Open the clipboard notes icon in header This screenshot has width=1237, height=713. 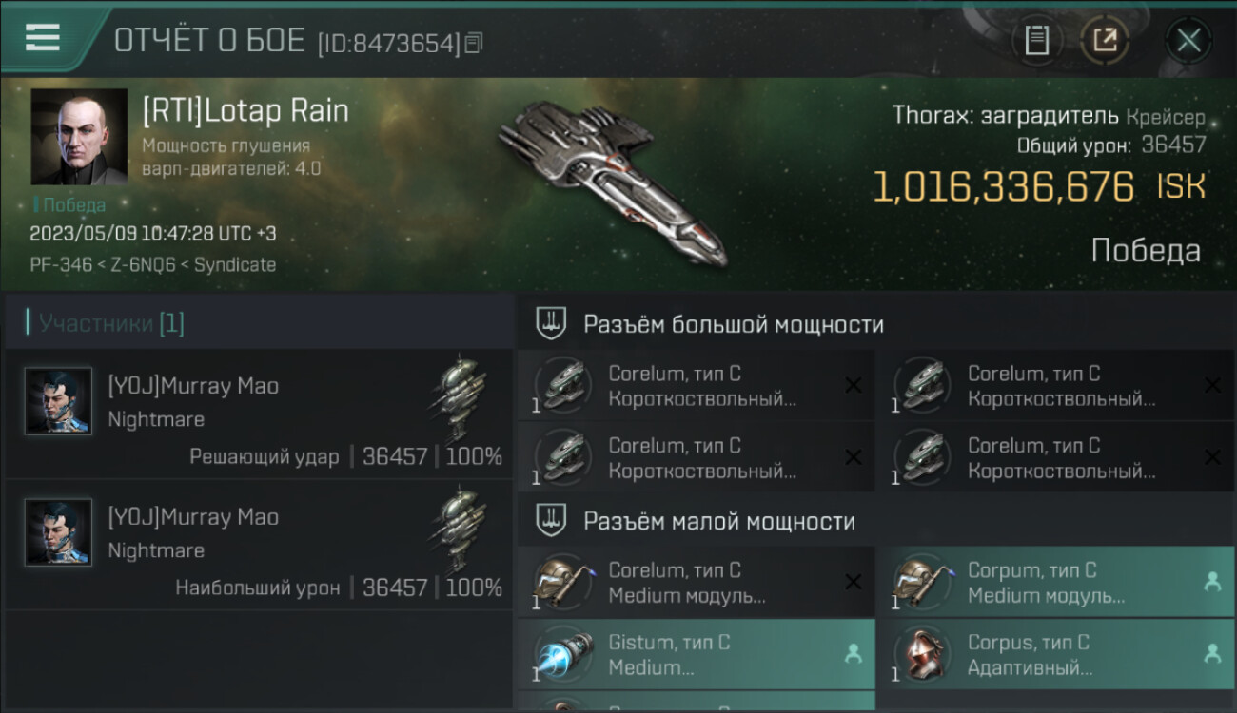[1037, 40]
